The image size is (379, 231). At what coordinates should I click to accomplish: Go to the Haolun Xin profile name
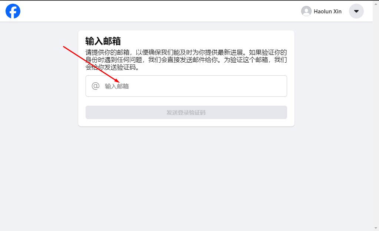click(x=328, y=11)
